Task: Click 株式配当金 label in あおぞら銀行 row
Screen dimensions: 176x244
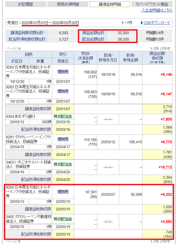Action: point(63,116)
